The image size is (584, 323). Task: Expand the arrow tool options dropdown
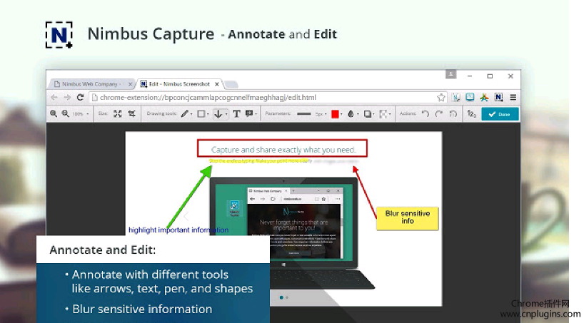pos(226,114)
